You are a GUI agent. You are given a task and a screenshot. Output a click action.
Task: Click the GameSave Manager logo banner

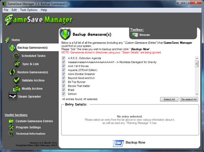38,20
